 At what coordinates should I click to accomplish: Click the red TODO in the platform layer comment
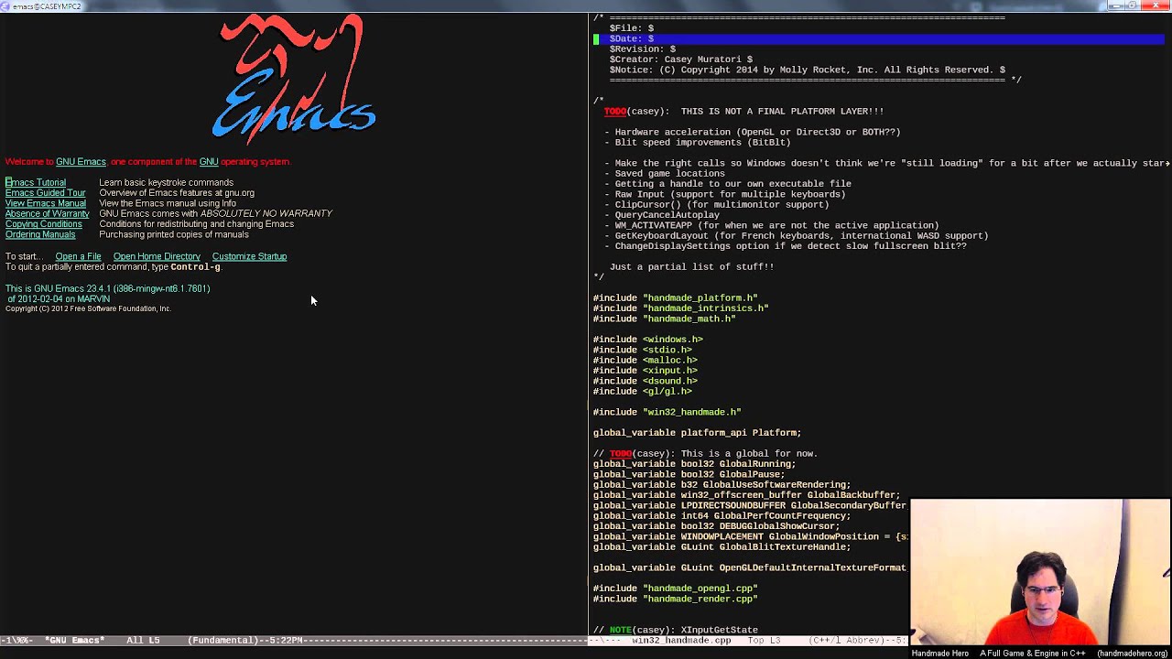(615, 111)
